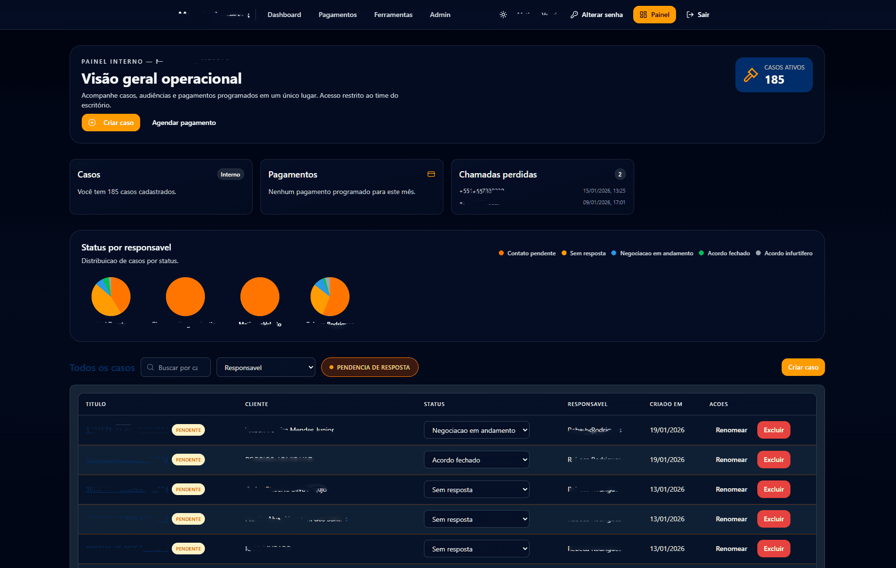Click Agendar pagamento link
Image resolution: width=896 pixels, height=568 pixels.
(x=184, y=123)
